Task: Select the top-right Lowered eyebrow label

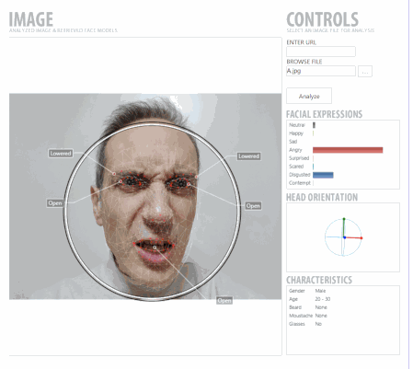Action: click(248, 156)
